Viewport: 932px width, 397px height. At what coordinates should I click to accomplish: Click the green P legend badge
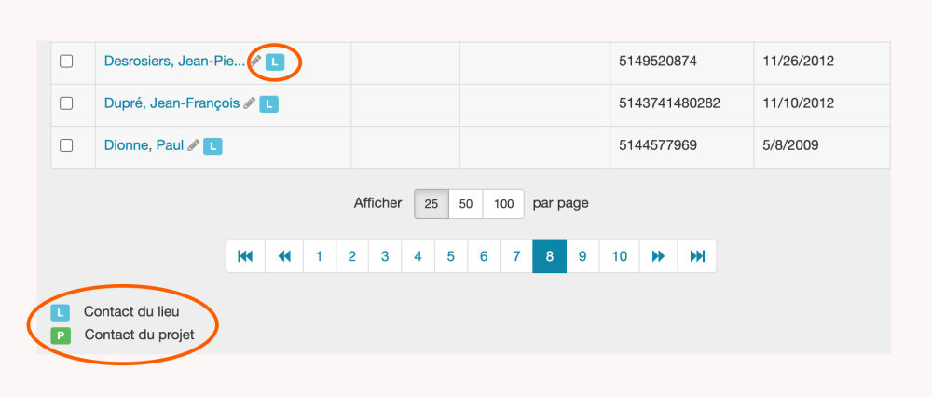pyautogui.click(x=61, y=335)
